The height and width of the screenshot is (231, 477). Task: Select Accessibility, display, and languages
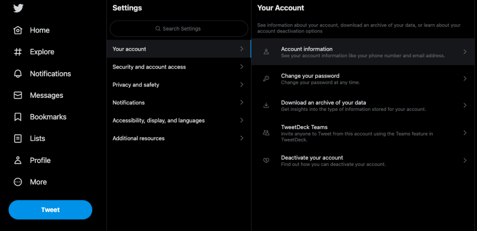(158, 120)
